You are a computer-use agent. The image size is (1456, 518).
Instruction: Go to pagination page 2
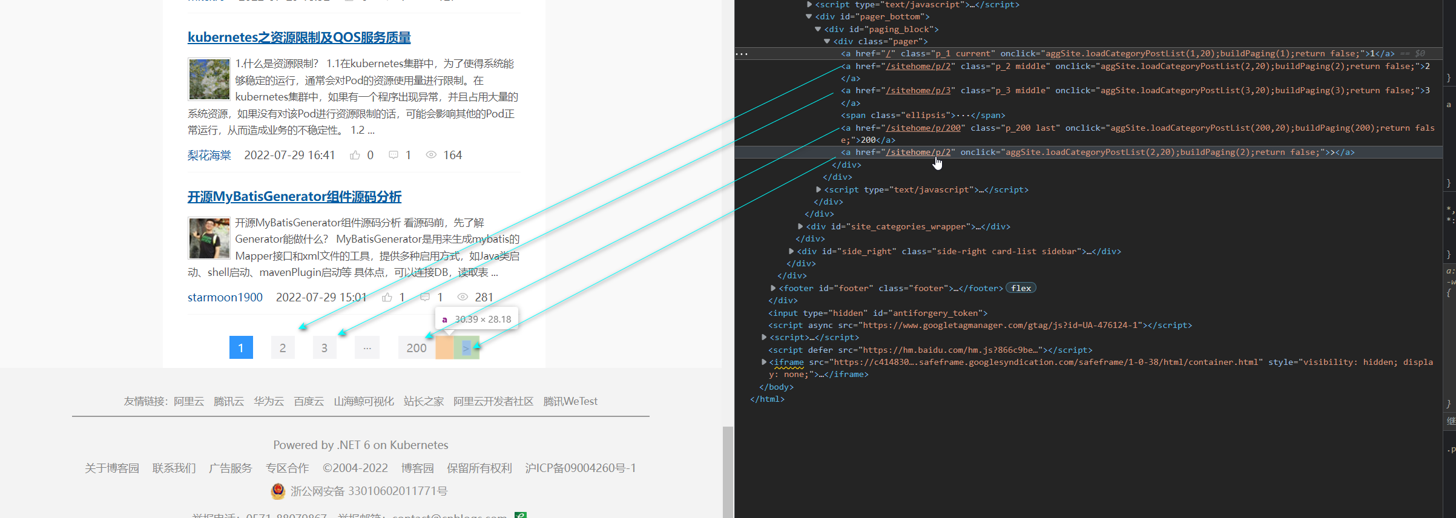click(x=283, y=347)
